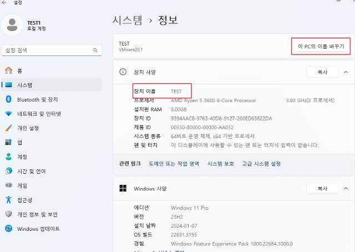Click the 시스템 monitor icon in sidebar
The height and width of the screenshot is (252, 355).
click(x=9, y=85)
